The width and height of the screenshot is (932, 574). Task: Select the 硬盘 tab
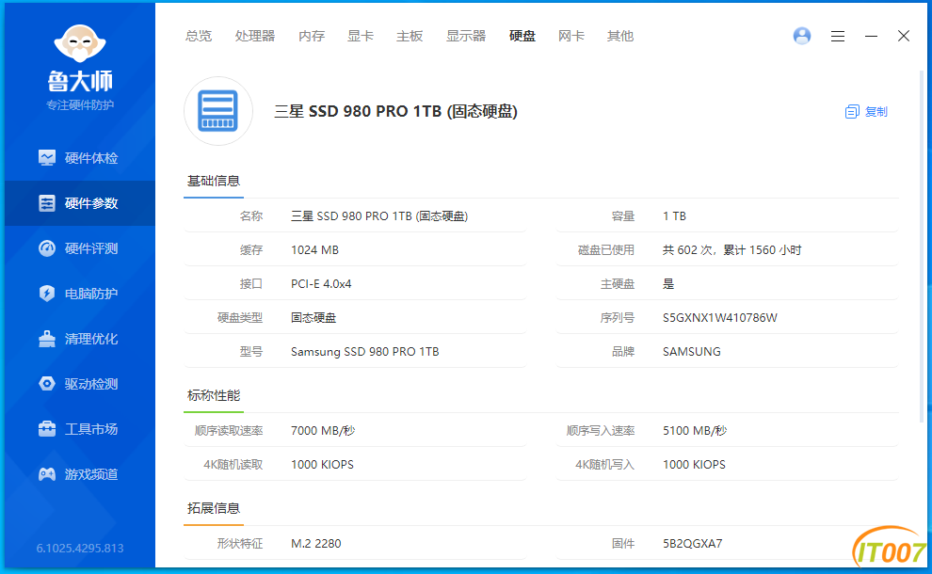[522, 37]
